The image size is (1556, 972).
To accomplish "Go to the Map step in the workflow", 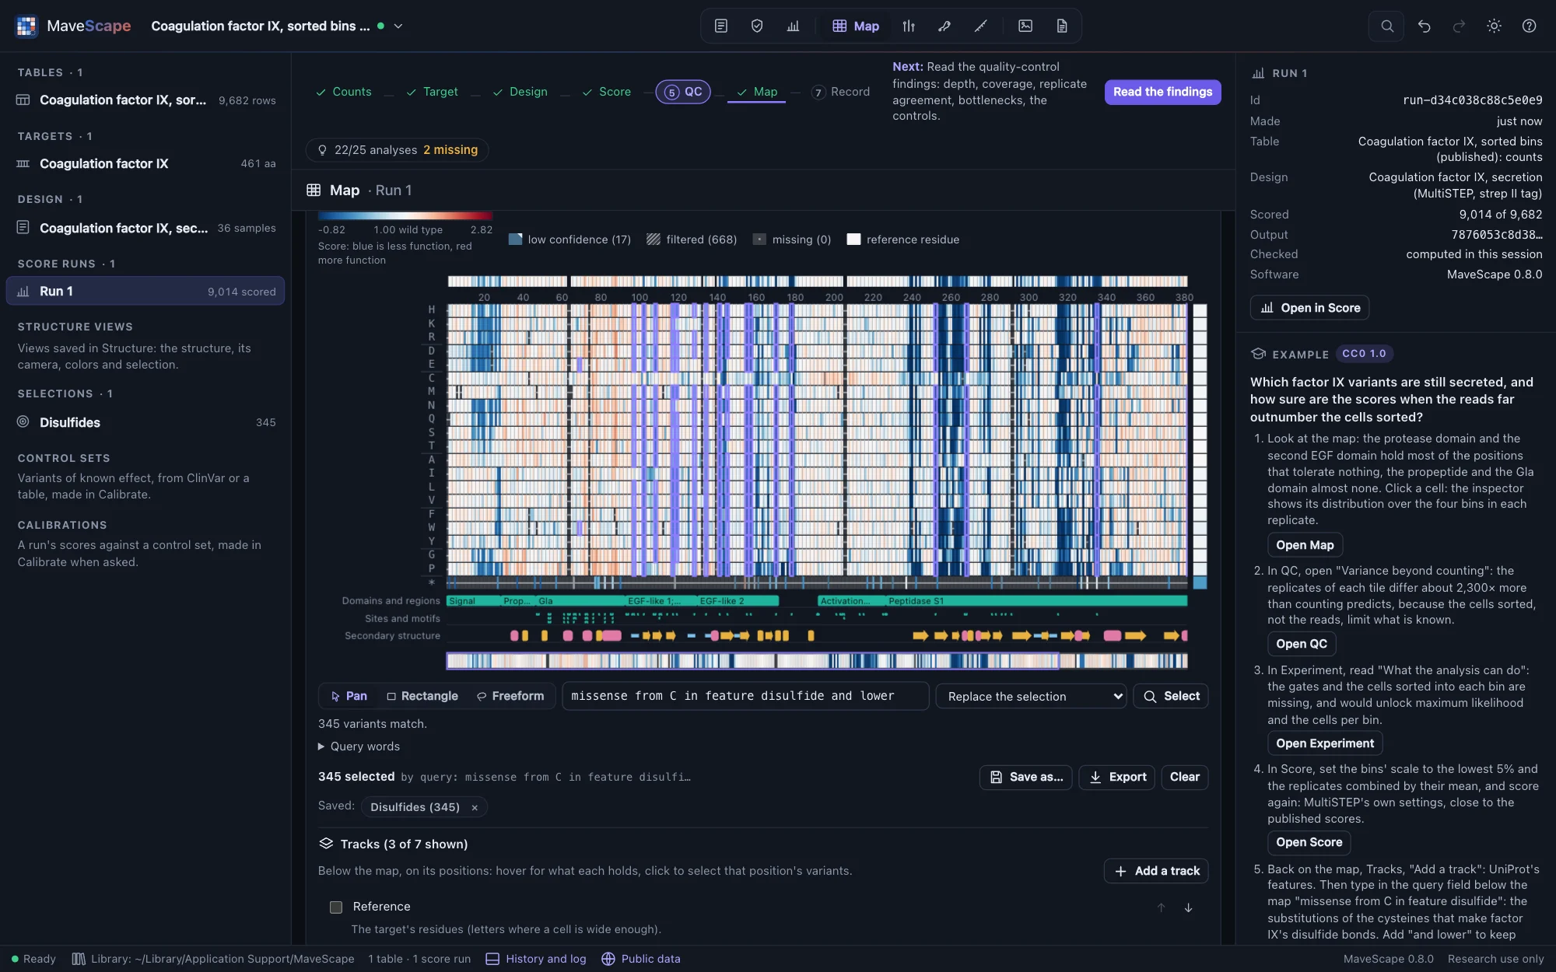I will pyautogui.click(x=757, y=92).
